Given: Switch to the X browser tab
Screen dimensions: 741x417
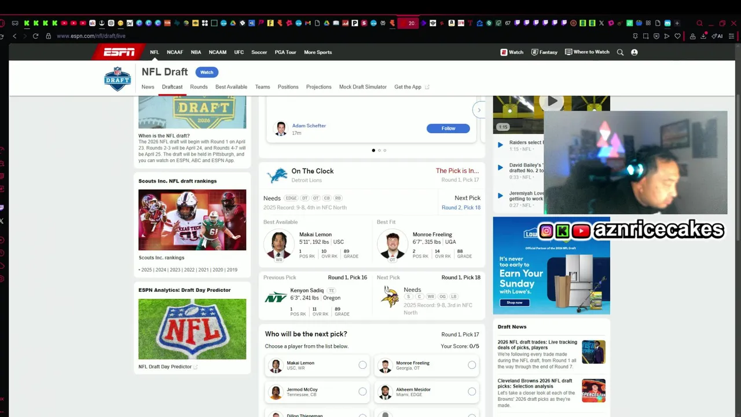Looking at the screenshot, I should 601,23.
